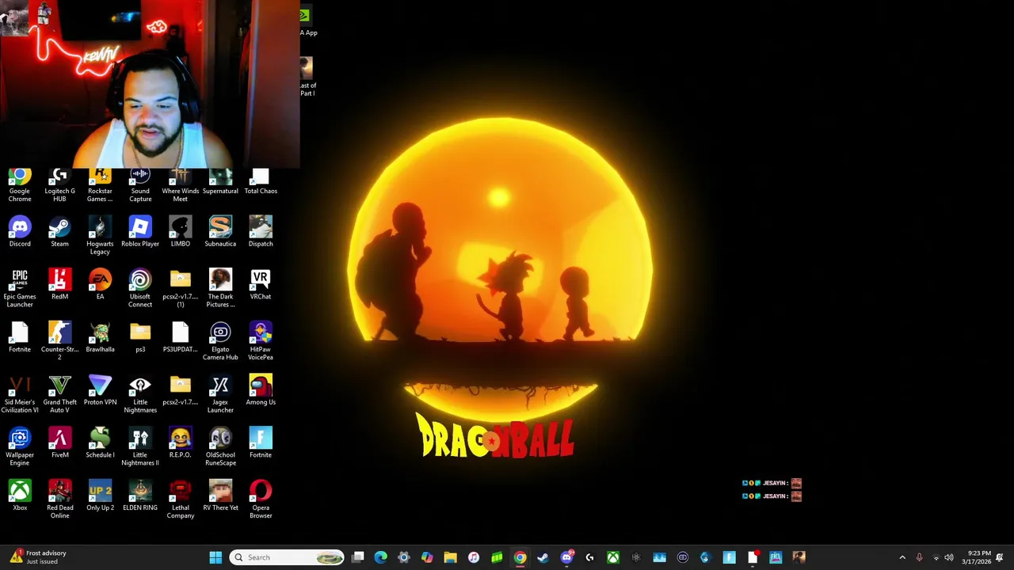Select EA app desktop icon
Image resolution: width=1014 pixels, height=570 pixels.
(100, 284)
